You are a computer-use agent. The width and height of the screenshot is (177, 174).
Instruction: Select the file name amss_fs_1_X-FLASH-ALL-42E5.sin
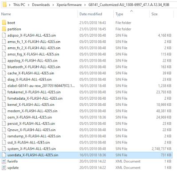pyautogui.click(x=34, y=42)
